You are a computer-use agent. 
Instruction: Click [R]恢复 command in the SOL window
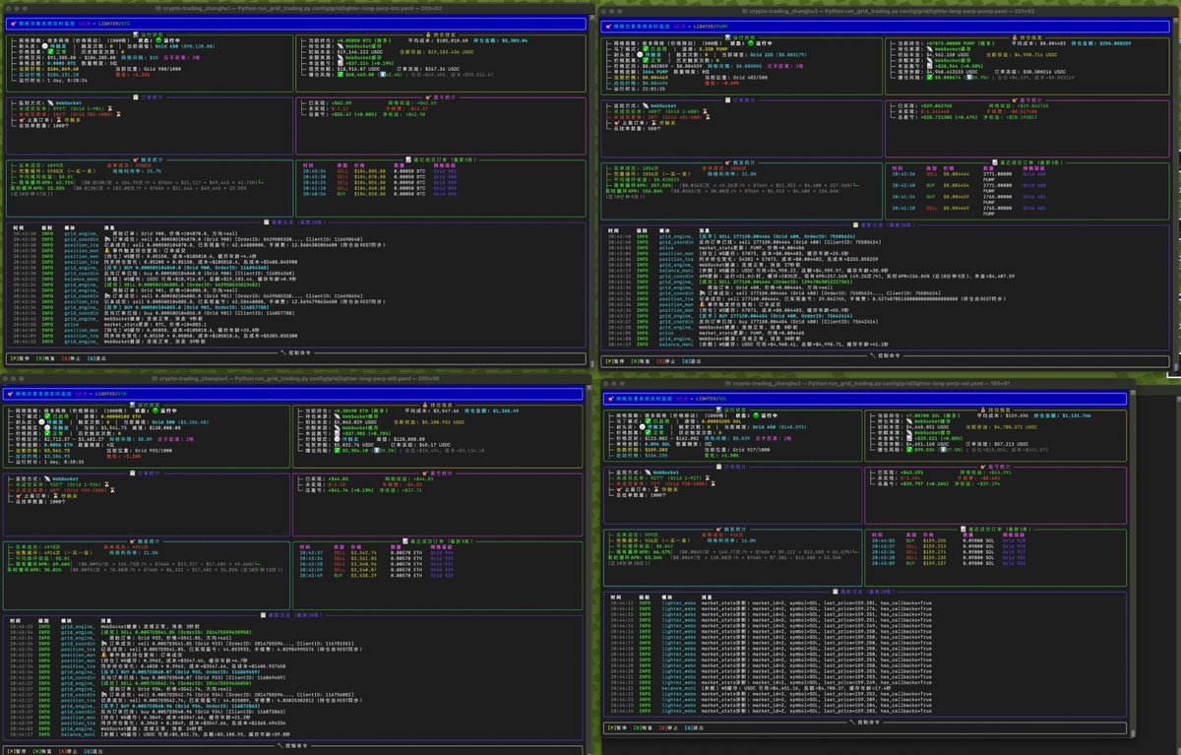tap(643, 728)
